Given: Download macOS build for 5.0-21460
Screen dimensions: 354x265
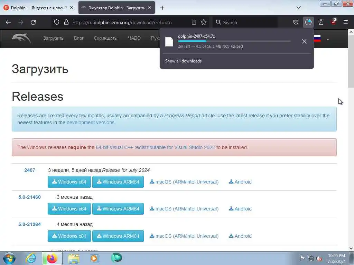Looking at the screenshot, I should point(184,209).
